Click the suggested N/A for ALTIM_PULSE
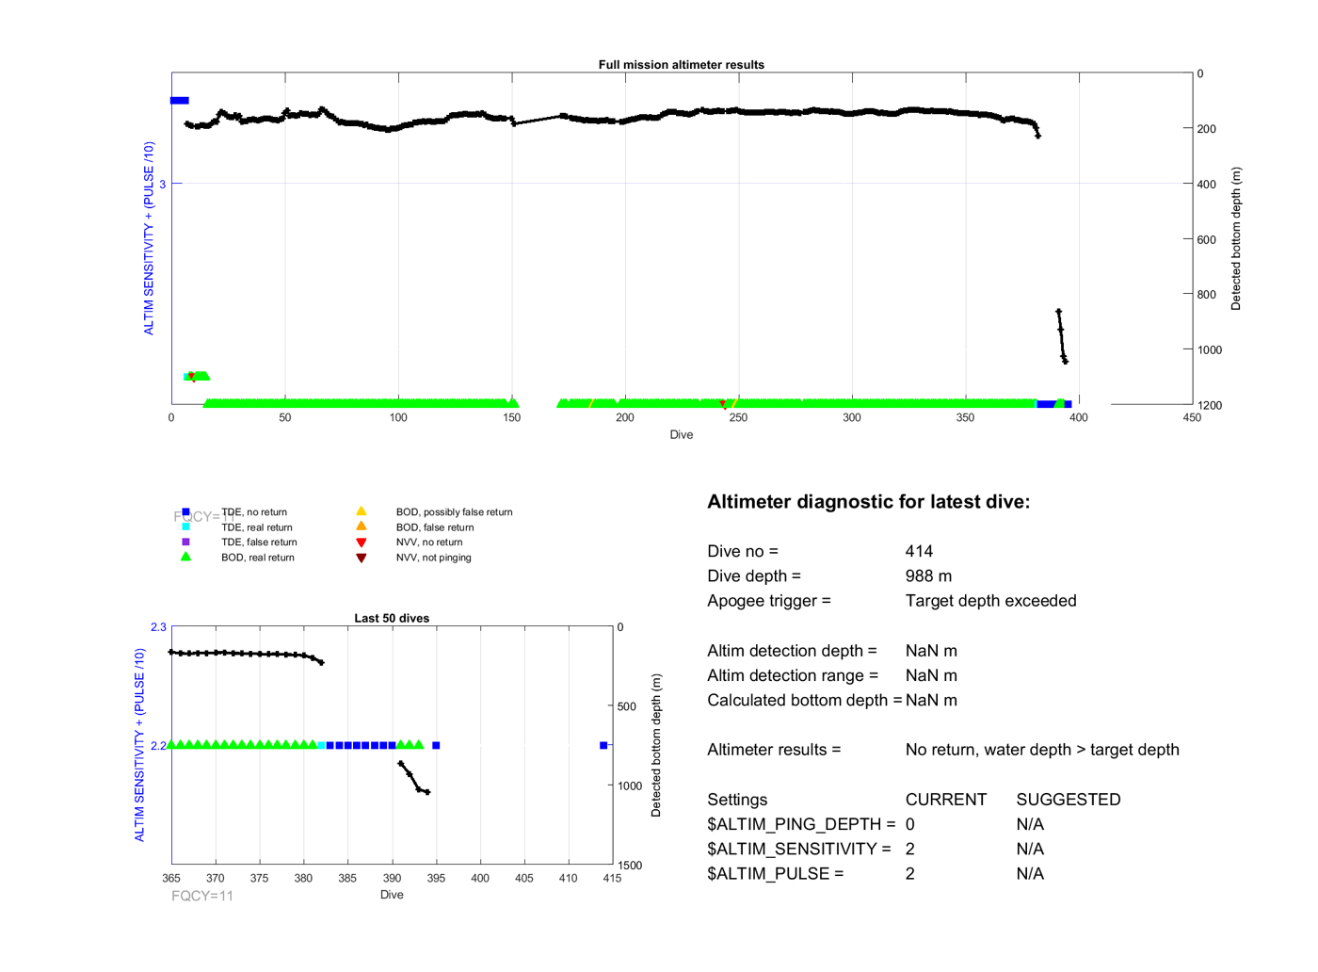 [x=1030, y=874]
